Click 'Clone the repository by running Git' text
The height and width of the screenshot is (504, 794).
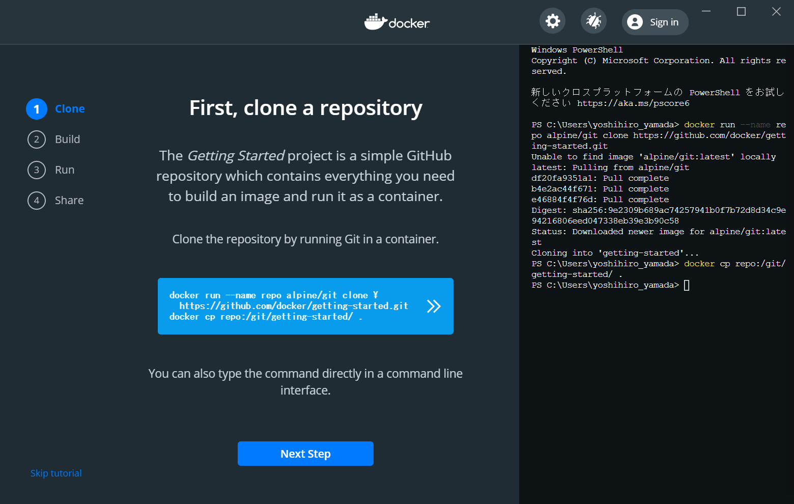[305, 239]
